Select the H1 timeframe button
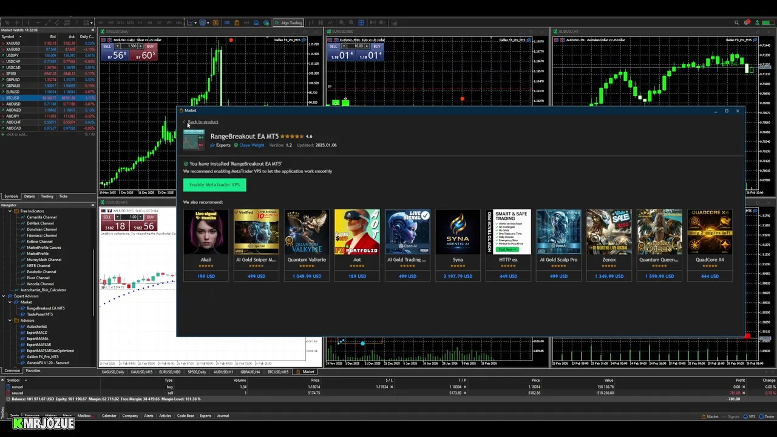The image size is (777, 437). (x=140, y=23)
